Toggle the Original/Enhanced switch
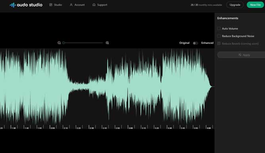The height and width of the screenshot is (153, 265). click(x=195, y=43)
